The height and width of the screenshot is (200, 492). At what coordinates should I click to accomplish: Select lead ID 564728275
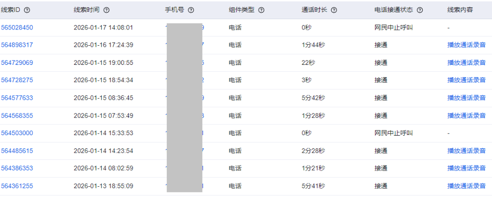coord(17,80)
